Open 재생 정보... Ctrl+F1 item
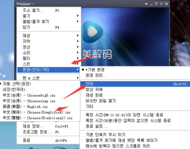Screen dimensions: 190x149 [48, 126]
